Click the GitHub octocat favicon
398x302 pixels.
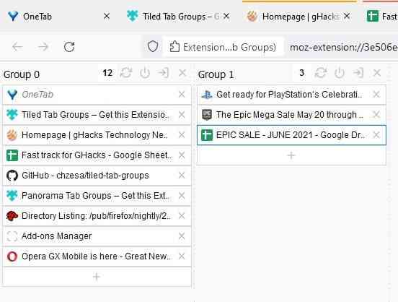[x=12, y=176]
